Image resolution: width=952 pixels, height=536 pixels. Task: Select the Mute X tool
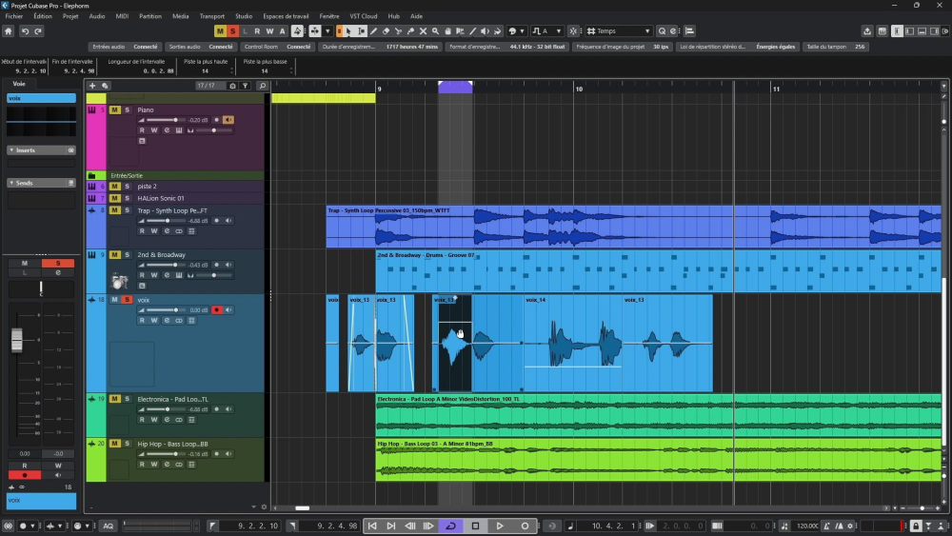coord(424,31)
